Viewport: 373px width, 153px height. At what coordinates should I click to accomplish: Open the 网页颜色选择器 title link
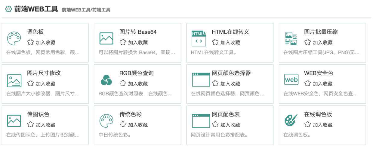pyautogui.click(x=231, y=73)
